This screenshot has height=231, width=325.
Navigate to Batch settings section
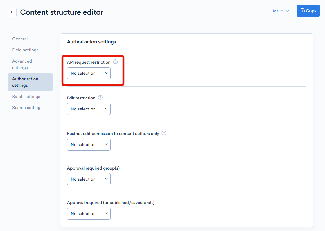(x=26, y=97)
